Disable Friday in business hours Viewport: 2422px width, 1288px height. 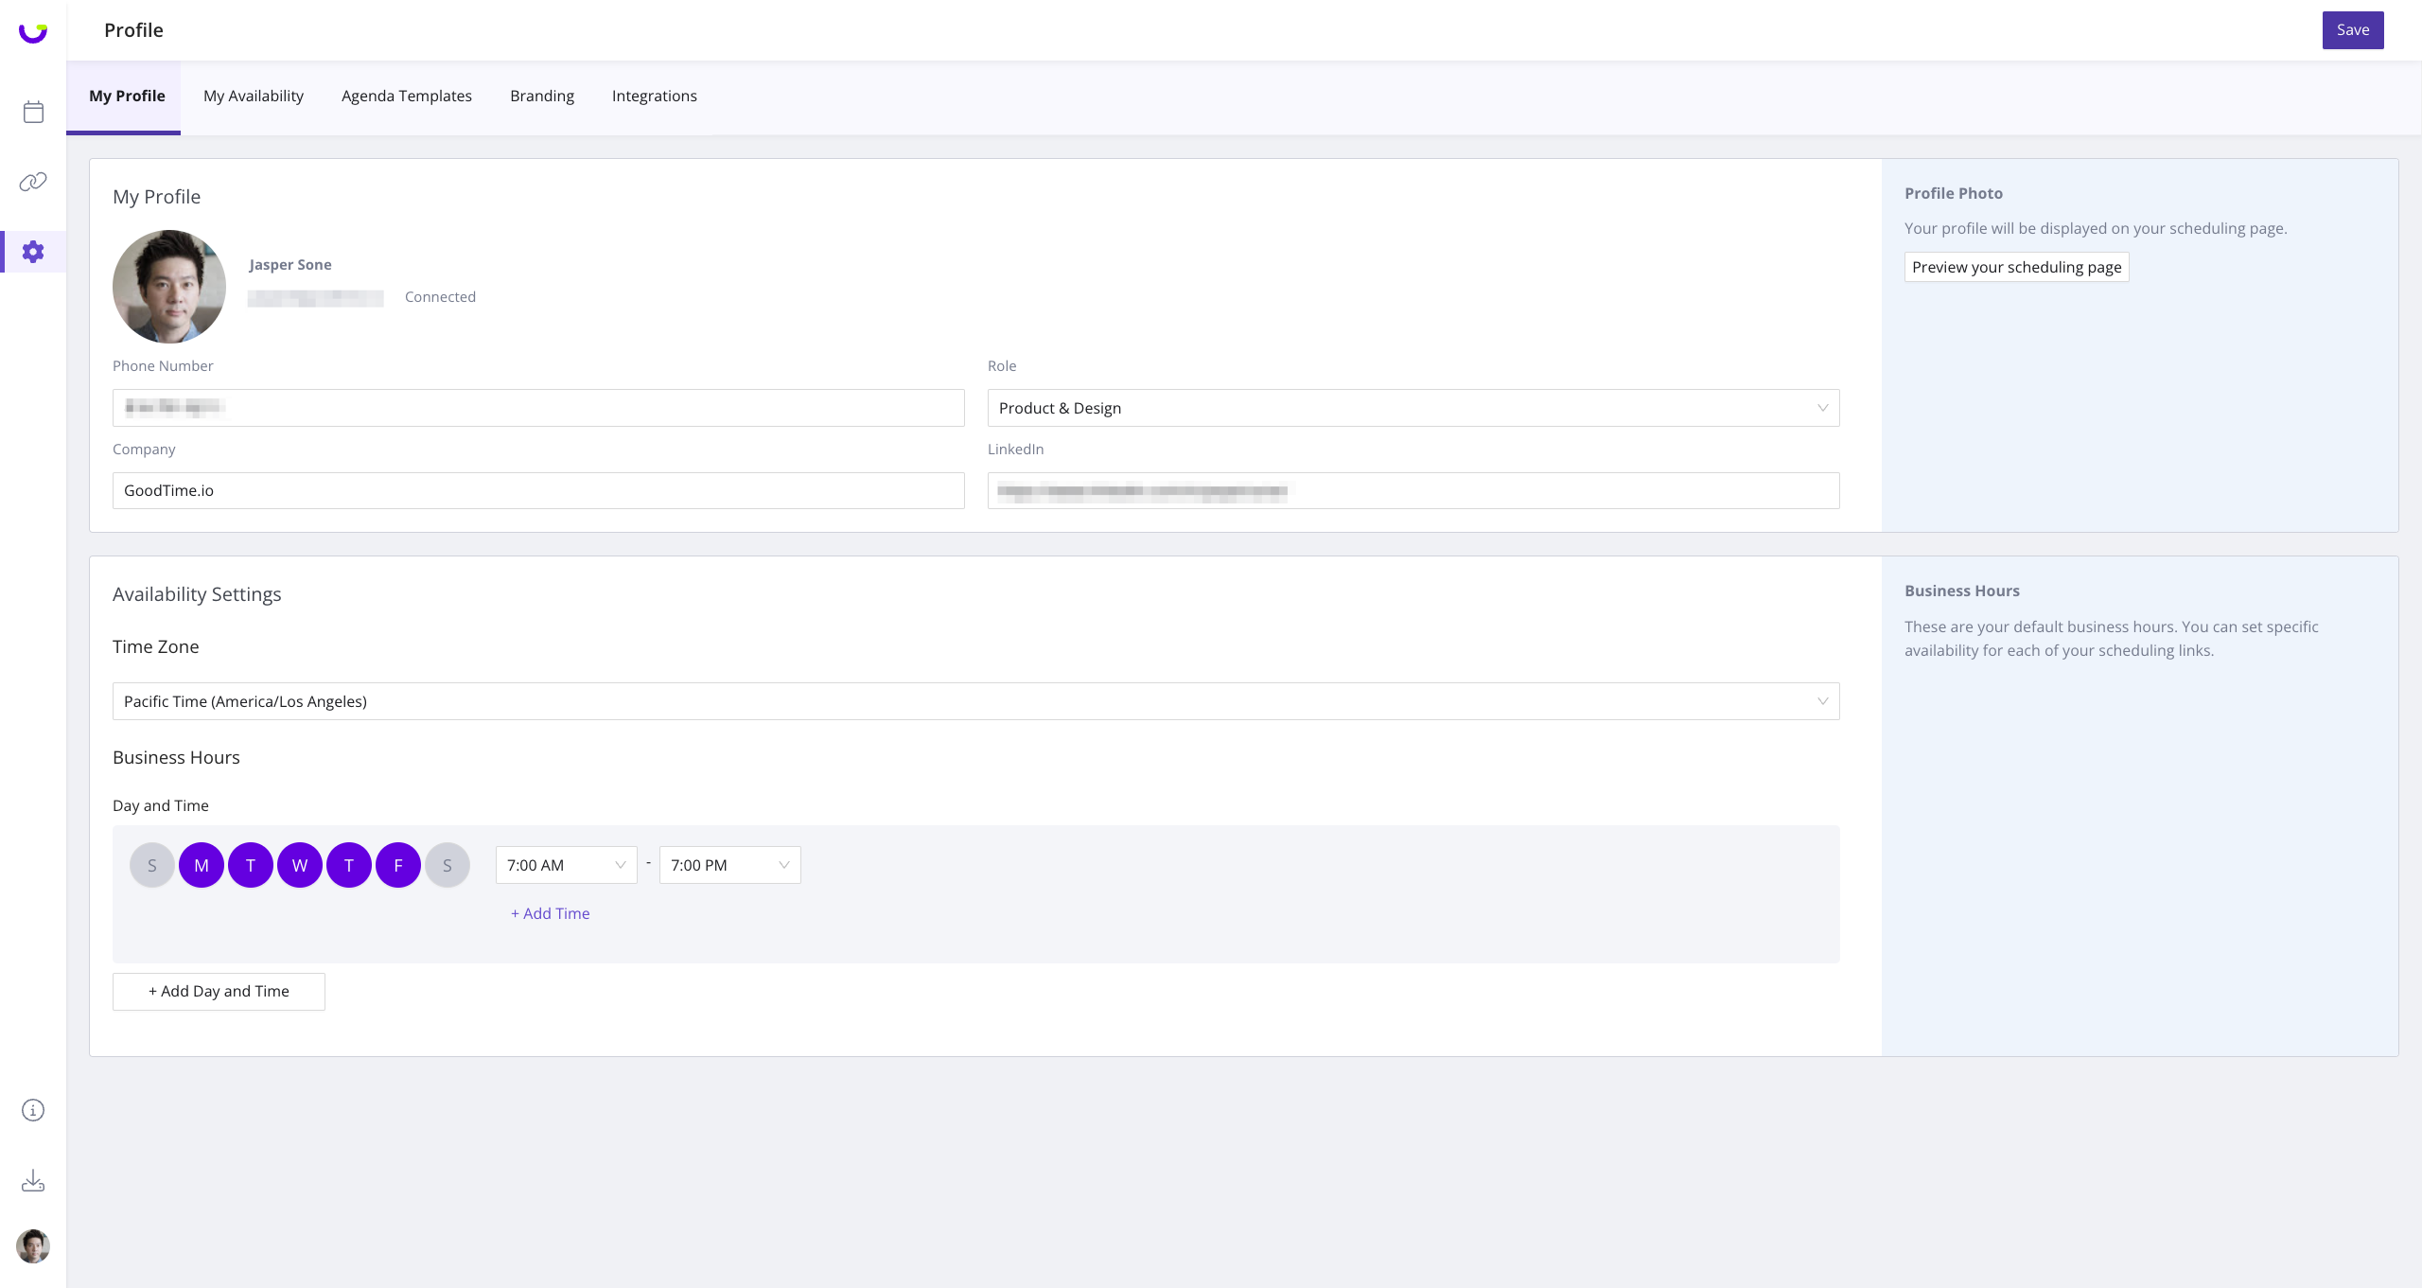click(398, 865)
